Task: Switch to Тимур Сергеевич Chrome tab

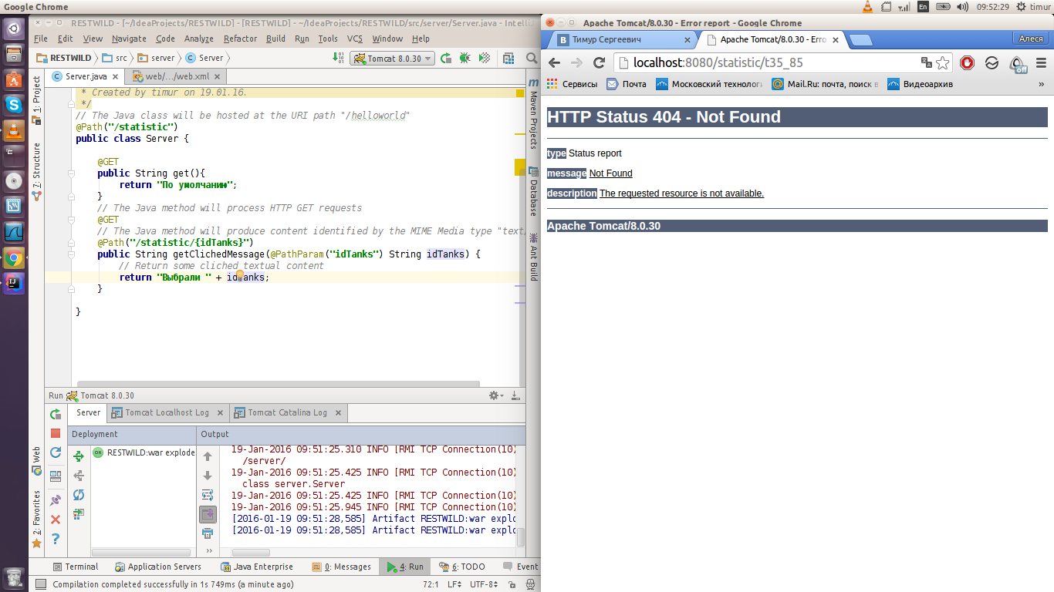Action: (621, 39)
